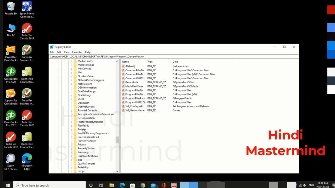Expand the Notifications key
This screenshot has height=188, width=335.
(71, 84)
